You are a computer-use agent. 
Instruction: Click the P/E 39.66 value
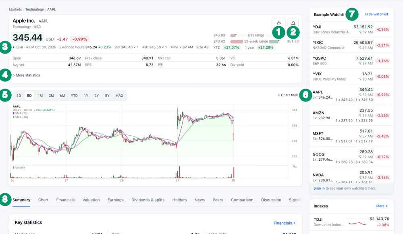tap(221, 65)
